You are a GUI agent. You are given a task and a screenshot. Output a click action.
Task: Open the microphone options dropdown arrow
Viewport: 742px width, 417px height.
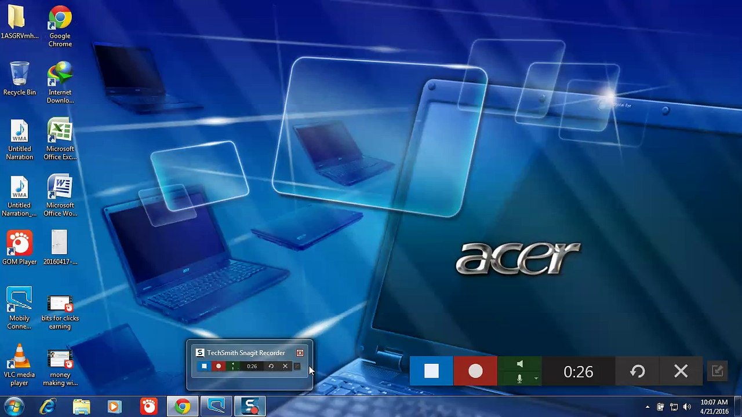click(536, 379)
